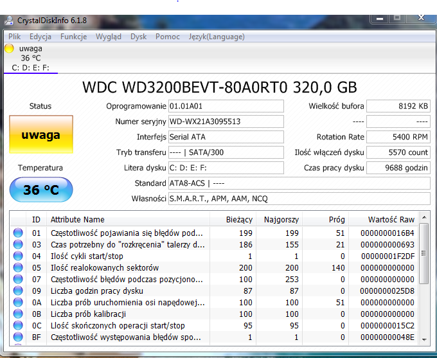Click the Próg column header
Viewport: 437px width, 358px height.
(x=325, y=220)
